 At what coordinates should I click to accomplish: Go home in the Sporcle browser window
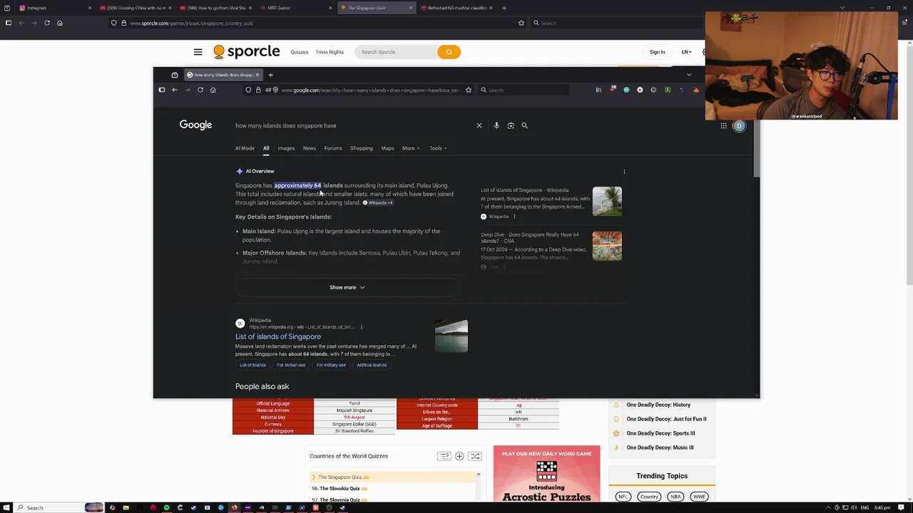click(60, 23)
